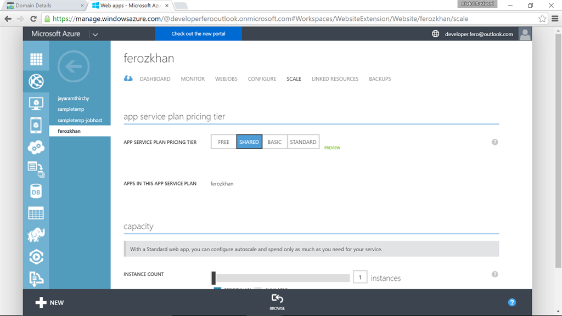This screenshot has height=316, width=562.
Task: Open the SCALE tab
Action: (x=294, y=79)
